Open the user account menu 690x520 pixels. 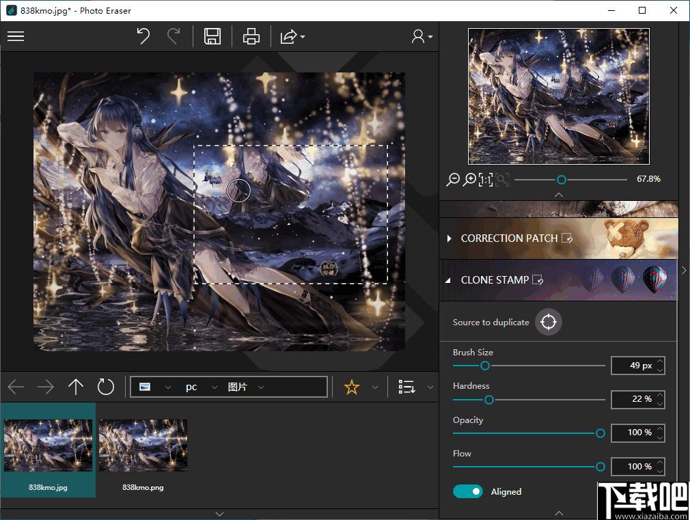click(x=422, y=36)
